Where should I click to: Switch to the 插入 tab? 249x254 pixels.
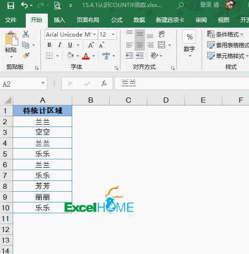tap(60, 20)
